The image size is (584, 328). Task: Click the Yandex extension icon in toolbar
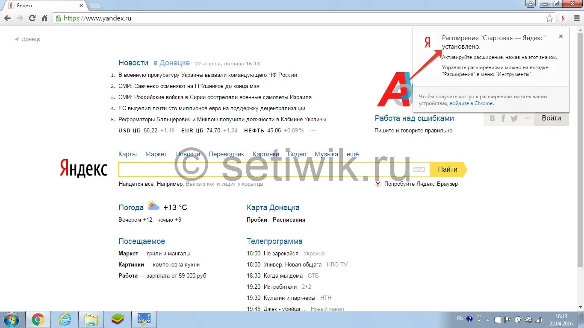[x=563, y=18]
